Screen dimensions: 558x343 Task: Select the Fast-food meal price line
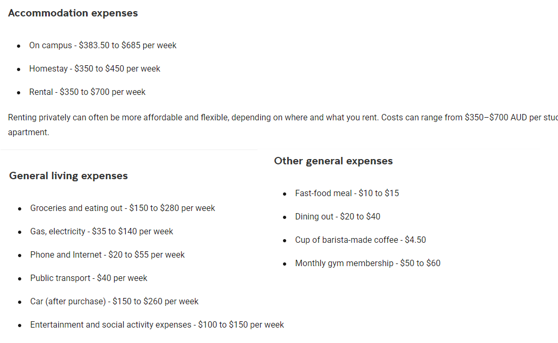click(347, 194)
